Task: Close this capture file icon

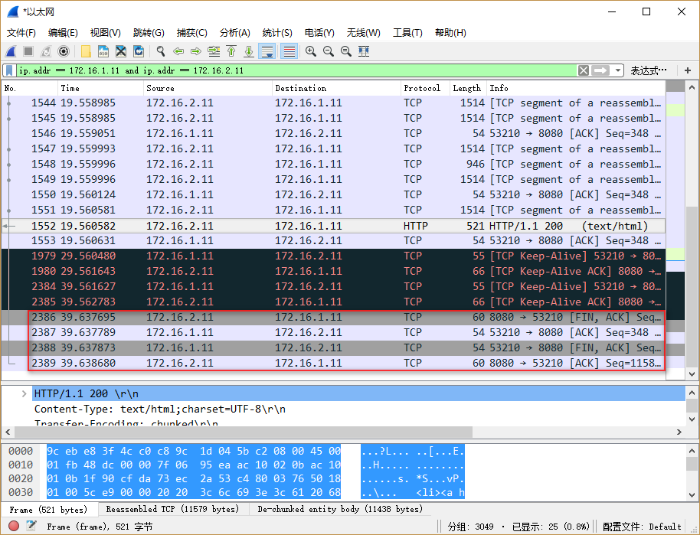Action: (121, 51)
